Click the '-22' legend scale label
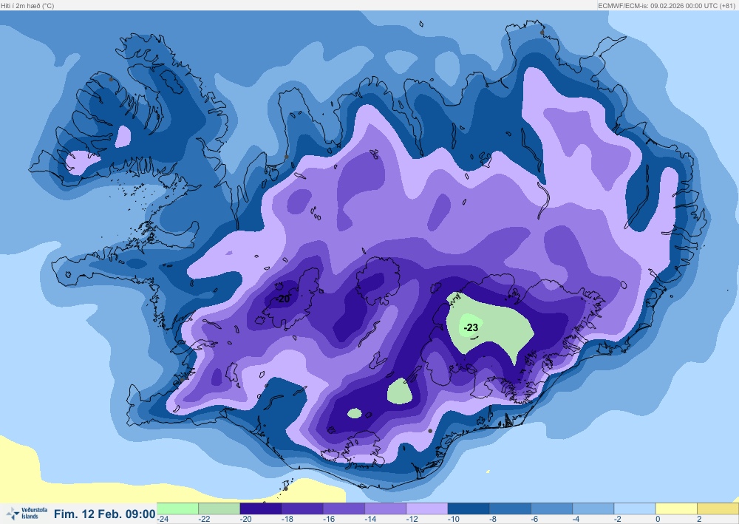Viewport: 739px width, 524px height. 204,519
